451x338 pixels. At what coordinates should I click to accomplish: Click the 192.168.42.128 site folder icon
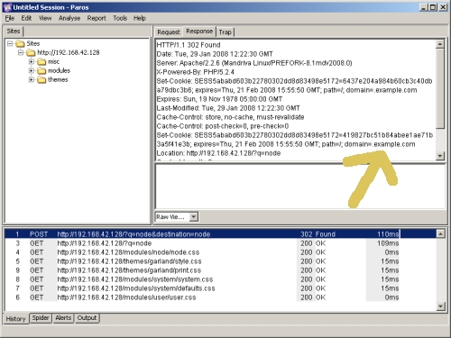31,53
